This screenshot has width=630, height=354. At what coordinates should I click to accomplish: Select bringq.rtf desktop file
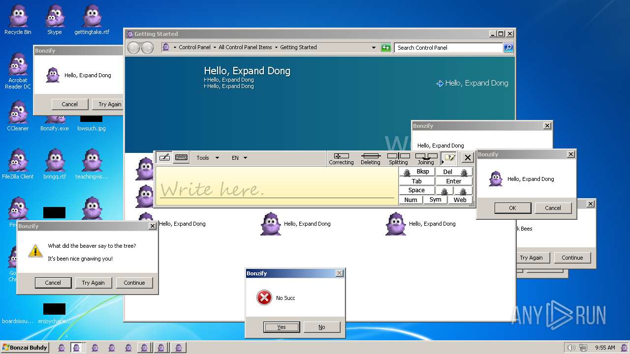coord(55,164)
